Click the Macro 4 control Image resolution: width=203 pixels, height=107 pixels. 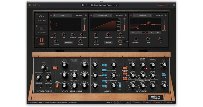tap(168, 102)
